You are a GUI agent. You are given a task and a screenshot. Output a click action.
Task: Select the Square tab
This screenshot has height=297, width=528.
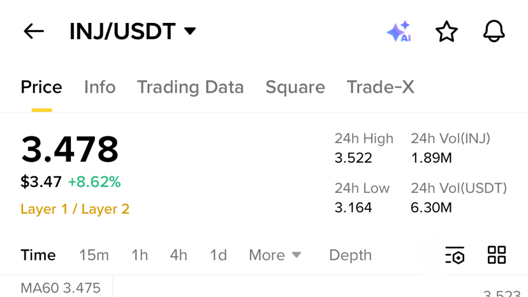295,88
